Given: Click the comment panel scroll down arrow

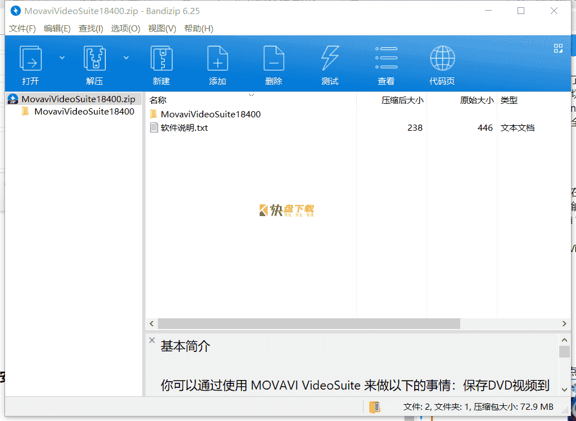Looking at the screenshot, I should (564, 390).
